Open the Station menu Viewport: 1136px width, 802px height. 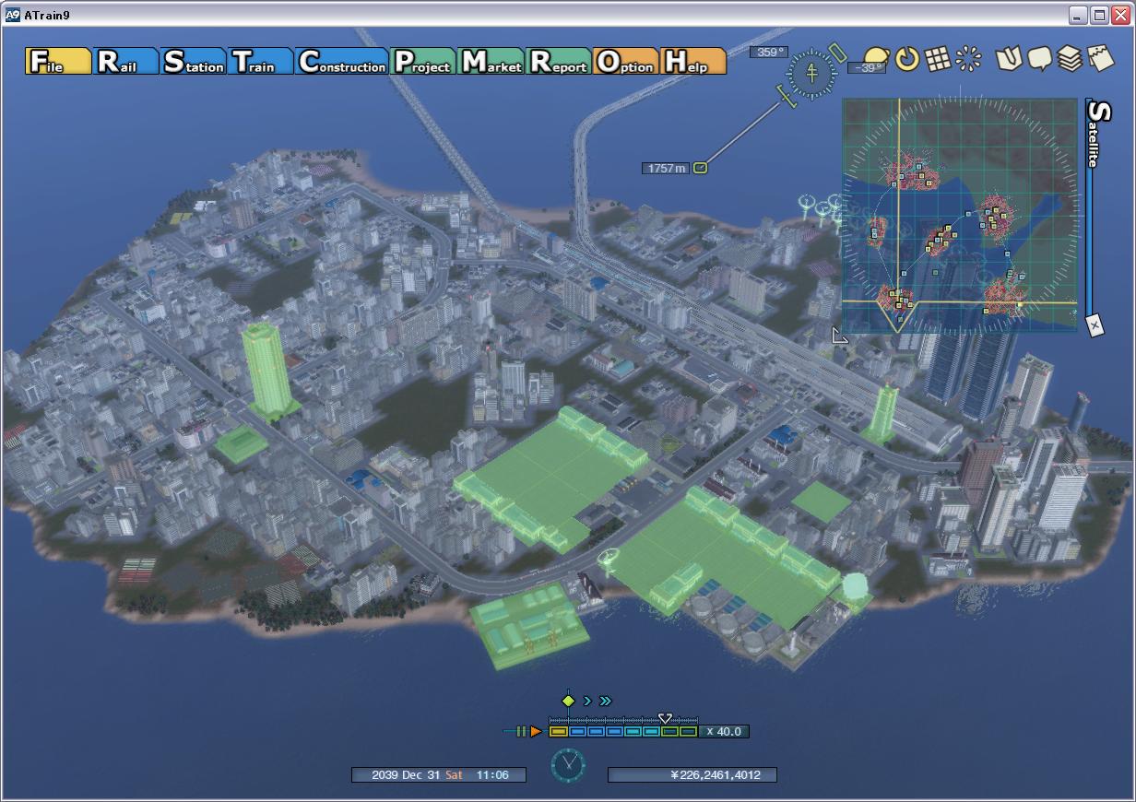click(x=193, y=61)
